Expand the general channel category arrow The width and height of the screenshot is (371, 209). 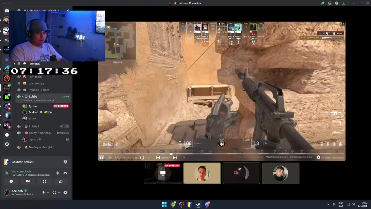(x=14, y=64)
